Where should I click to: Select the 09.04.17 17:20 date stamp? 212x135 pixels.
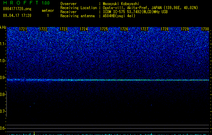[17, 16]
